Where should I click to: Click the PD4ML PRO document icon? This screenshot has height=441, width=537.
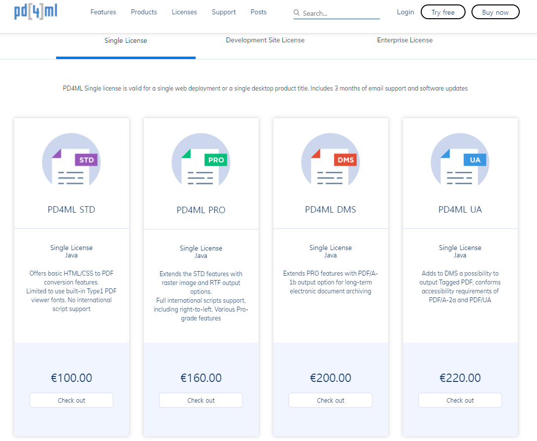[x=201, y=160]
